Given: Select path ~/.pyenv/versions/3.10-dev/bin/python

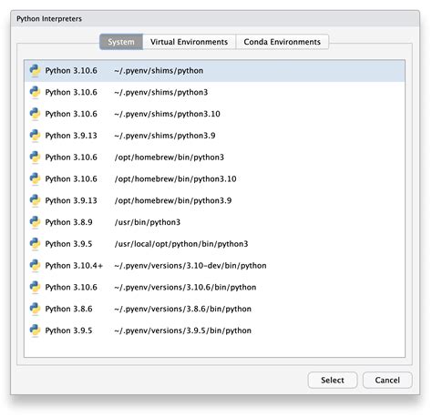Looking at the screenshot, I should point(190,266).
